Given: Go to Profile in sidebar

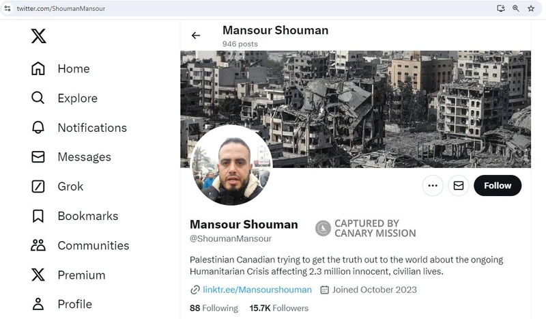Looking at the screenshot, I should pyautogui.click(x=38, y=304).
